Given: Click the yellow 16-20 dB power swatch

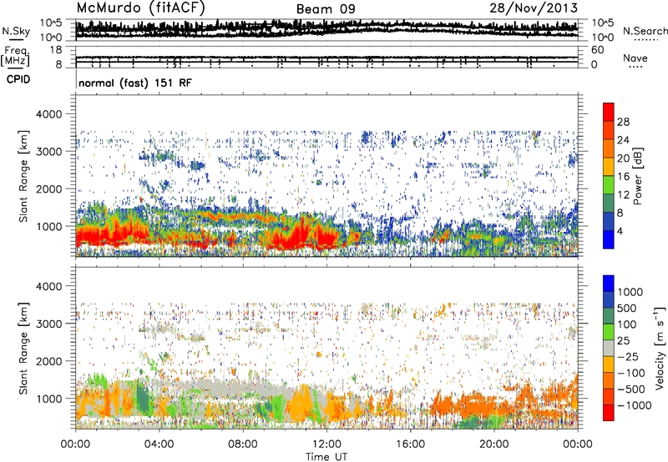Looking at the screenshot, I should coord(609,167).
